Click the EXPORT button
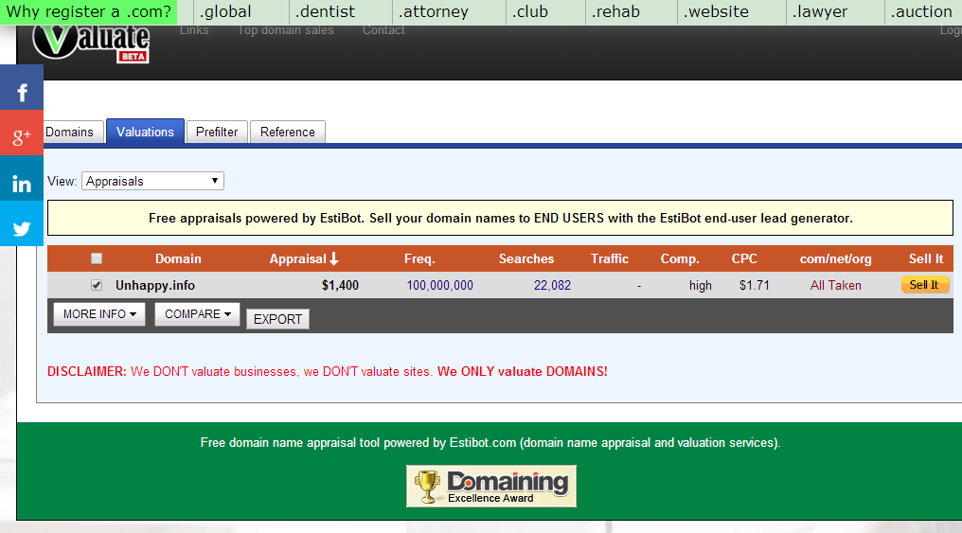 coord(278,319)
